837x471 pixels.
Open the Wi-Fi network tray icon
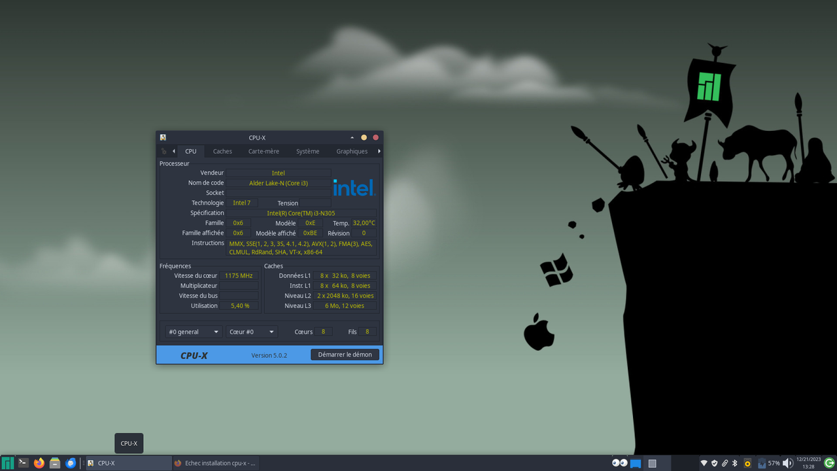coord(704,463)
